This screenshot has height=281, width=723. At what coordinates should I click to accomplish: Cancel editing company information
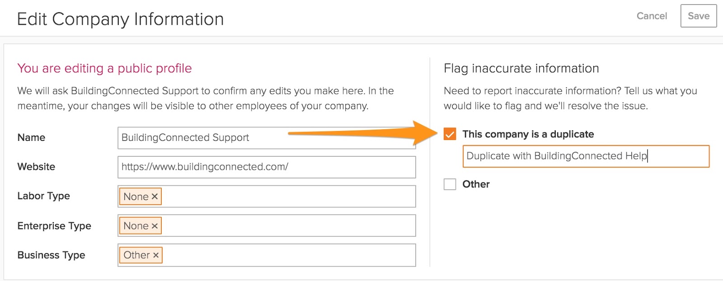pyautogui.click(x=652, y=16)
